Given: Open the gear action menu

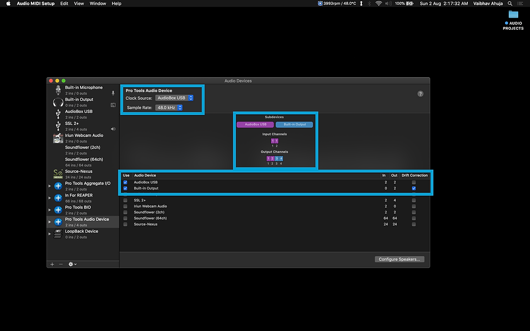Looking at the screenshot, I should pyautogui.click(x=72, y=264).
